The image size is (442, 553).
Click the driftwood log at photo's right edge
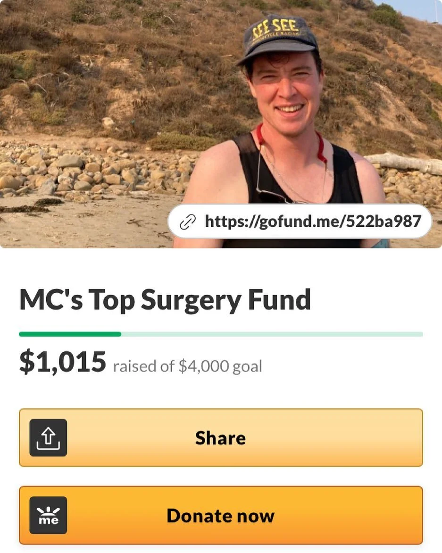point(404,163)
